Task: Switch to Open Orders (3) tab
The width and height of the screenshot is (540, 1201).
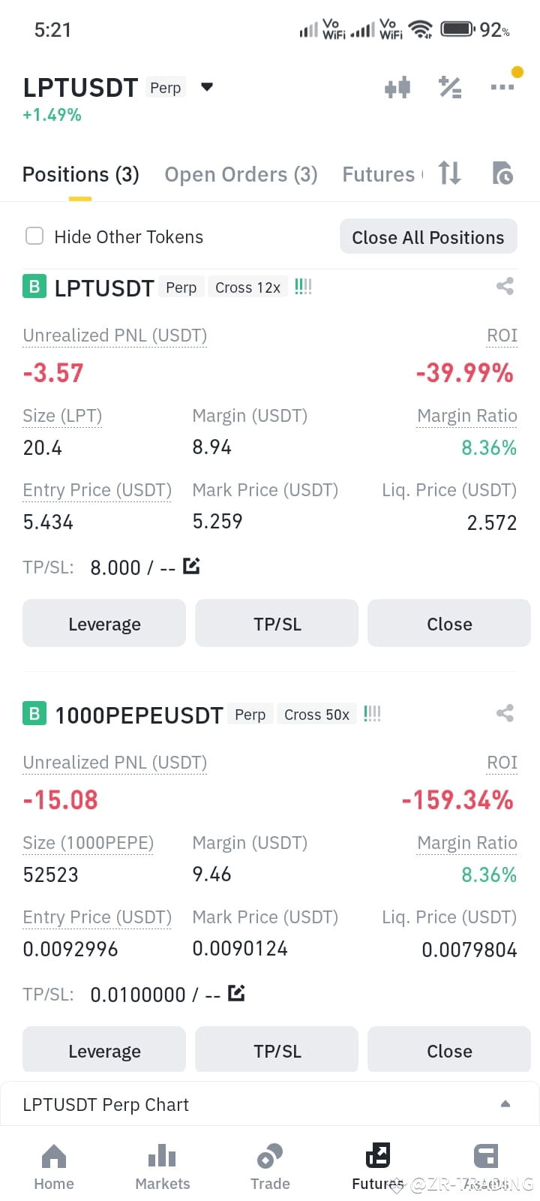Action: coord(241,175)
